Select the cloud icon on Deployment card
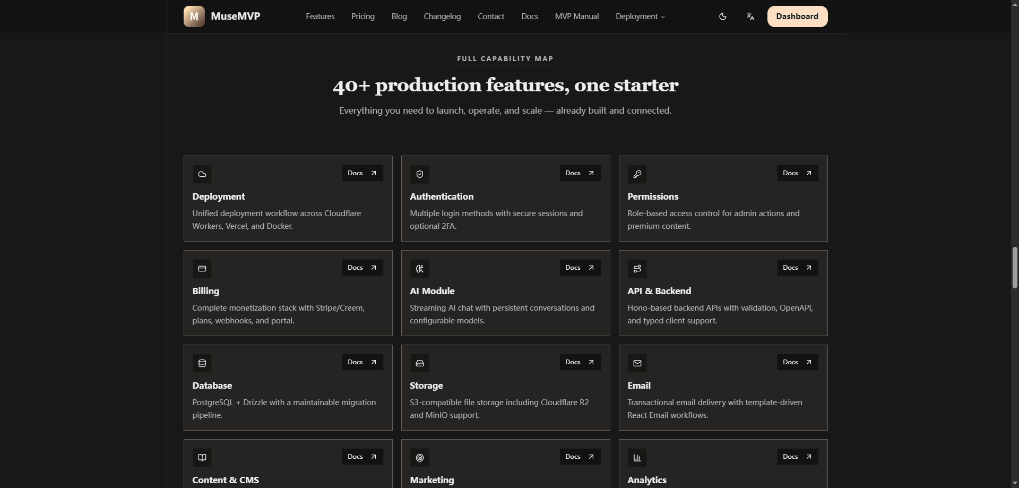 click(202, 174)
